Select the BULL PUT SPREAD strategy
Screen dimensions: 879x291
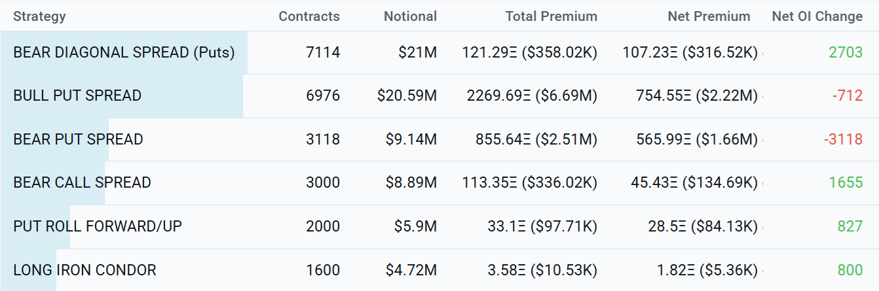[x=77, y=95]
